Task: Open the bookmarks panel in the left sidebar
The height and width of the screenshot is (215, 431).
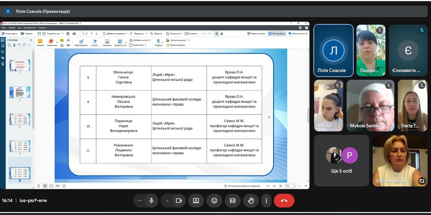Action: click(x=3, y=46)
